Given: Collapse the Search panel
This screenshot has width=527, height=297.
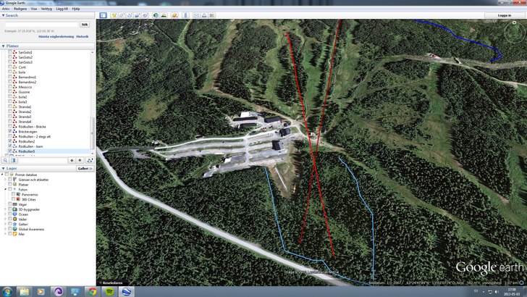Looking at the screenshot, I should 3,14.
